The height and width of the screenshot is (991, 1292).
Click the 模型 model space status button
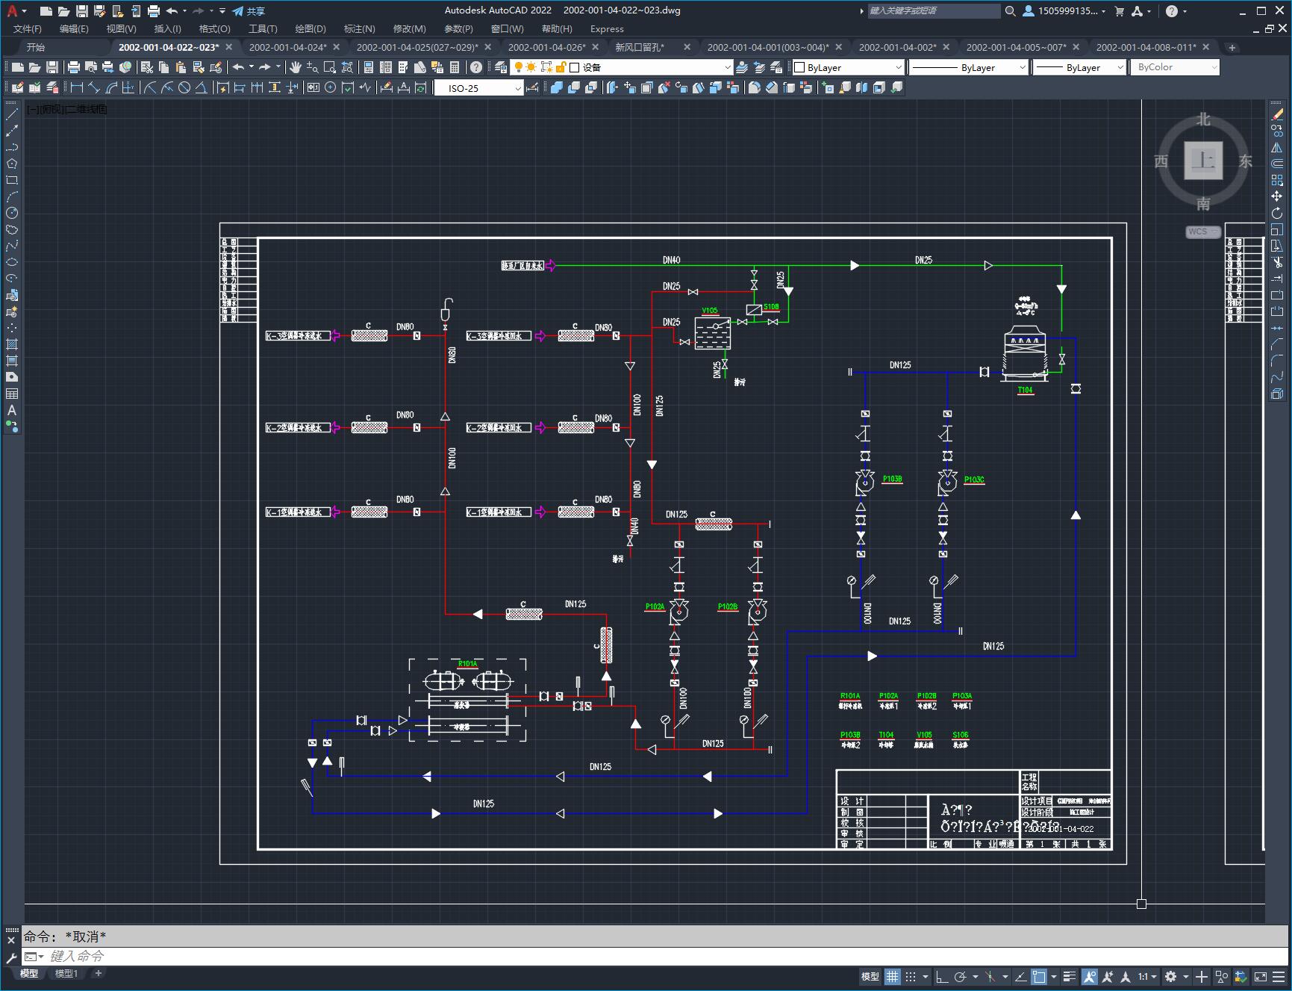click(x=870, y=977)
